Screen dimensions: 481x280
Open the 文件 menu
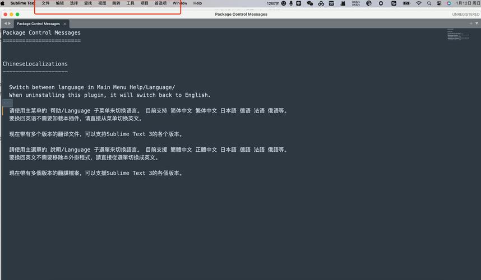pos(45,3)
